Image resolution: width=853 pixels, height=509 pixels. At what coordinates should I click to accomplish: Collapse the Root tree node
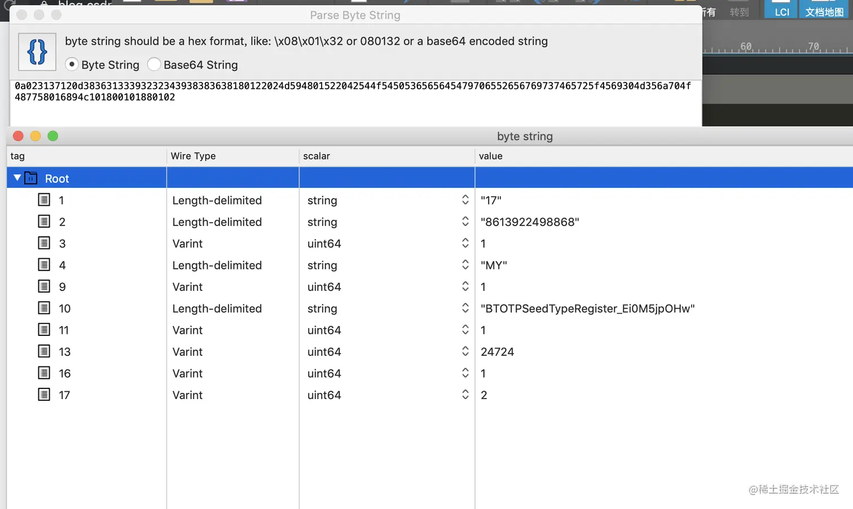pos(17,178)
